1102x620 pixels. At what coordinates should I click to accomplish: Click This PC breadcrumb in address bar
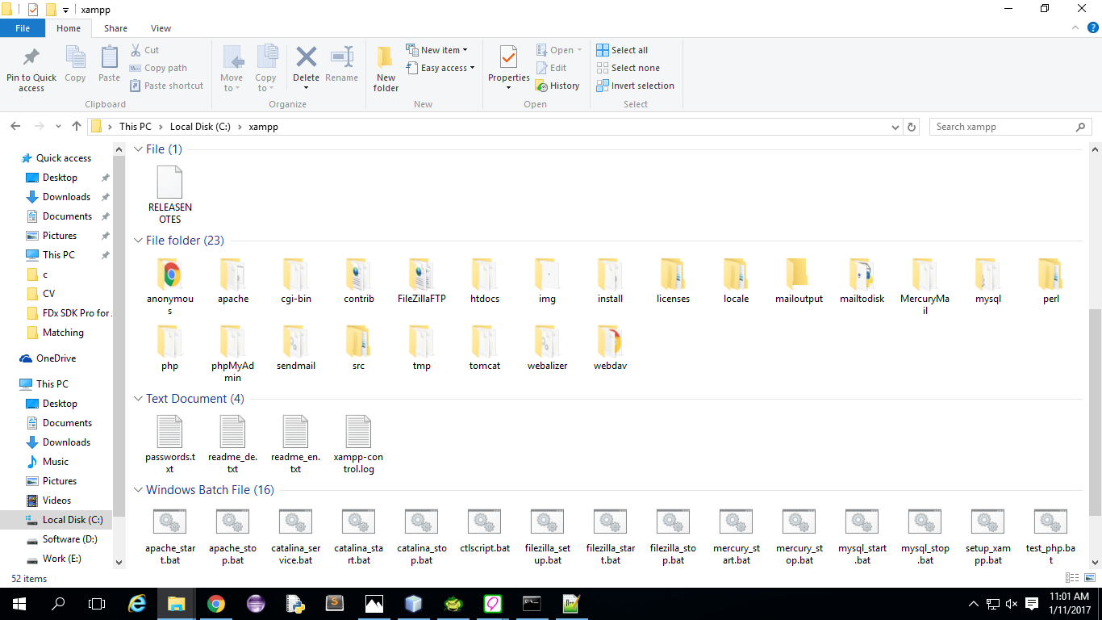(x=135, y=127)
